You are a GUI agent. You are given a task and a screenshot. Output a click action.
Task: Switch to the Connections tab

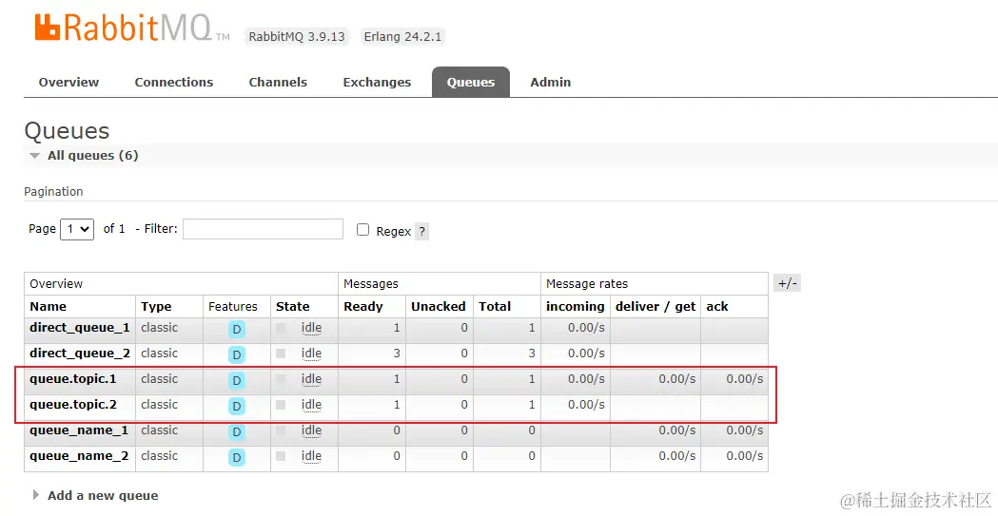[x=174, y=82]
